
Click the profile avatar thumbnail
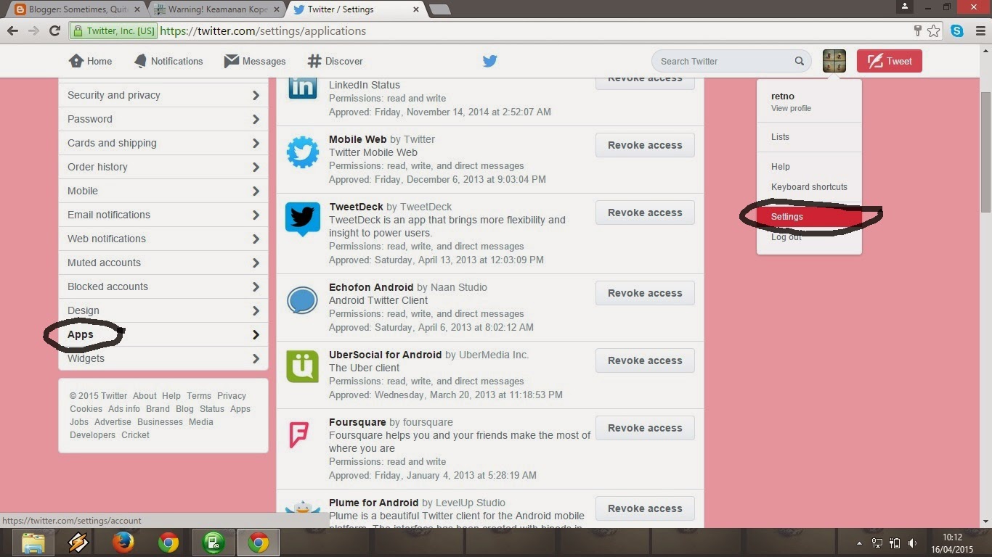click(834, 61)
